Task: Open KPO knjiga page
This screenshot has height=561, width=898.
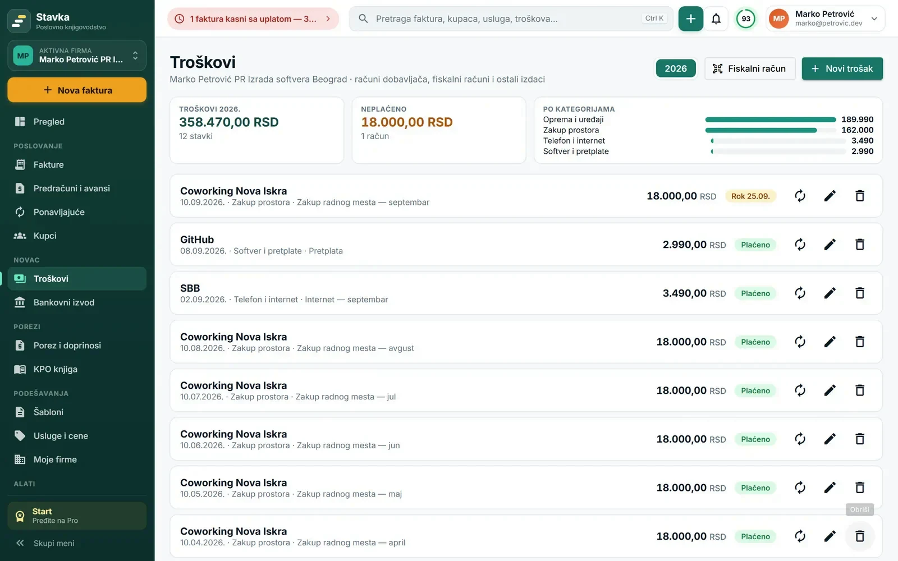Action: pos(77,369)
